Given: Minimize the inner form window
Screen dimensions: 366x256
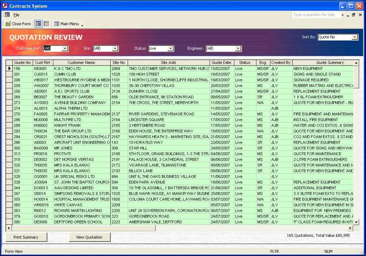Looking at the screenshot, I should point(347,15).
